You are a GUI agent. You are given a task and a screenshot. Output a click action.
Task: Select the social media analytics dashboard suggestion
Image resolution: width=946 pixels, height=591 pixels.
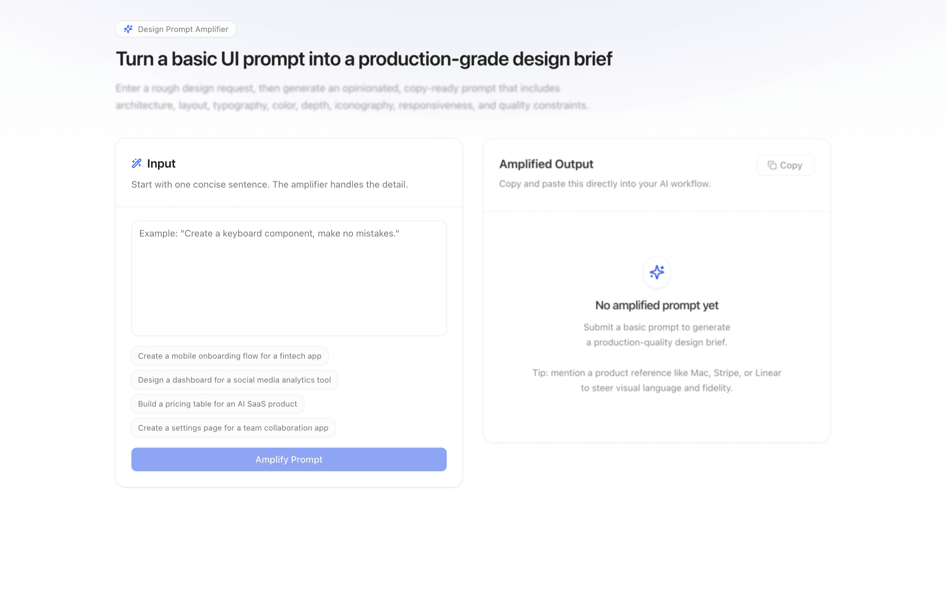click(x=234, y=380)
